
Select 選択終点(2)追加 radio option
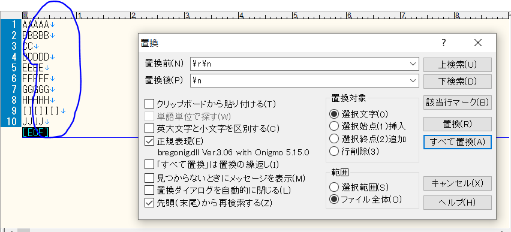pyautogui.click(x=334, y=139)
